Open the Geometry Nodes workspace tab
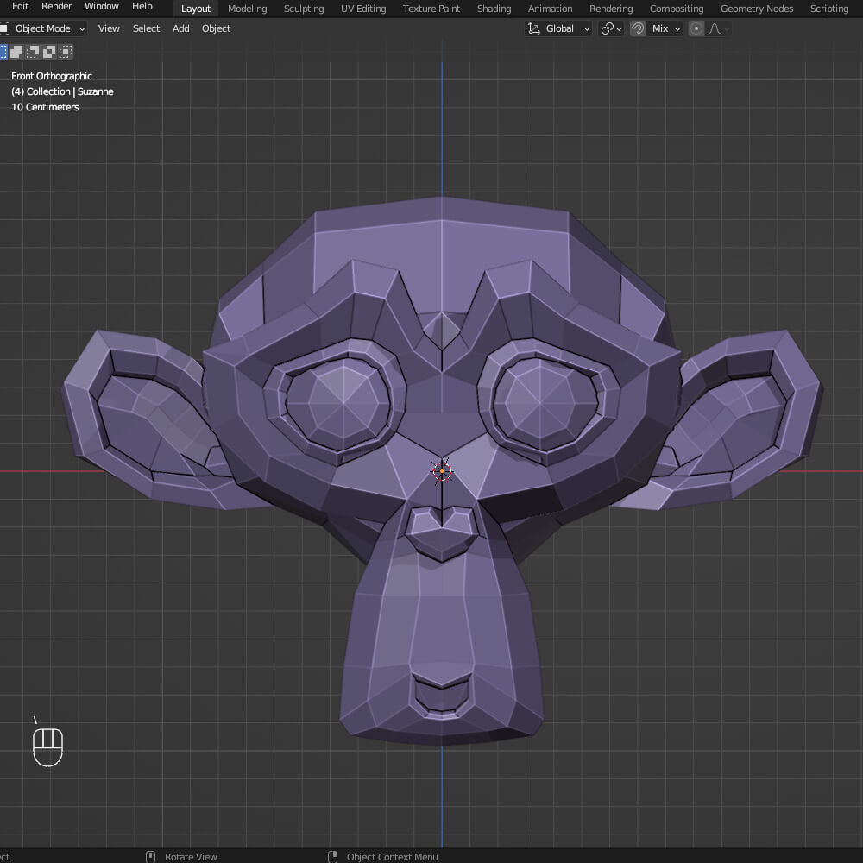Screen dimensions: 863x863 tap(757, 9)
